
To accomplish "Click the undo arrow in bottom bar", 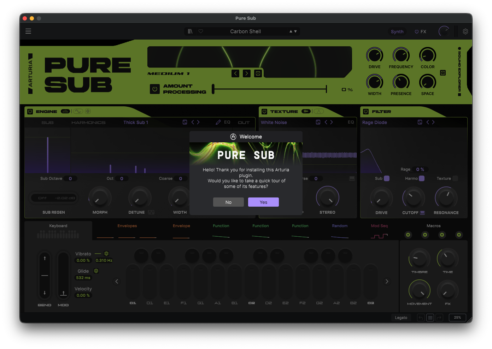I will [421, 318].
